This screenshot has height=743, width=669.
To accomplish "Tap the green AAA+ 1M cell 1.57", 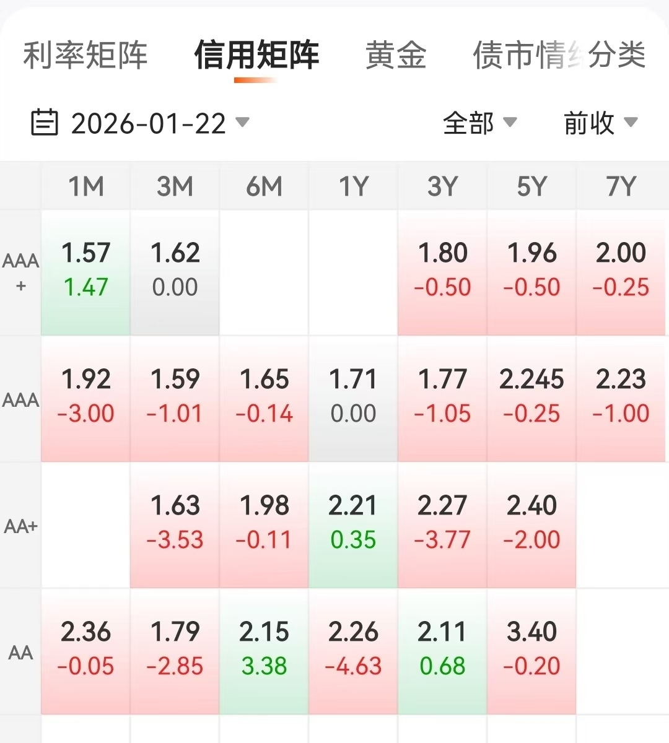I will tap(85, 272).
